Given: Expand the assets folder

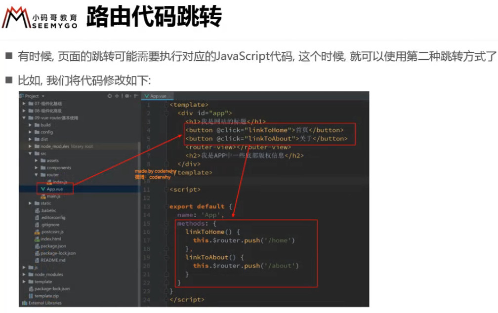Looking at the screenshot, I should coord(36,160).
